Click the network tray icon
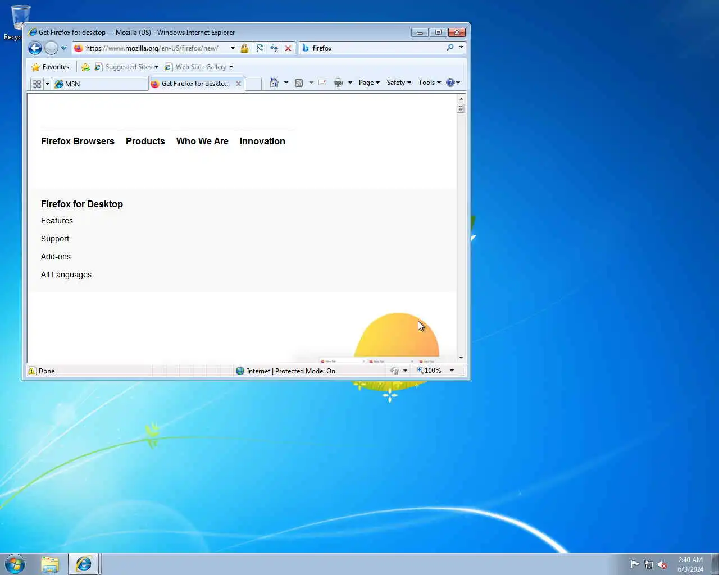The width and height of the screenshot is (719, 575). 649,564
